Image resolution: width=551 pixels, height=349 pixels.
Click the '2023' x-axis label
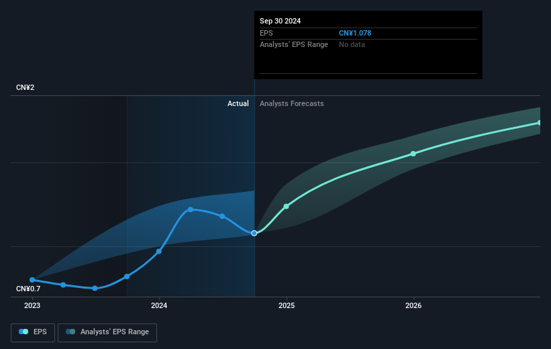[x=32, y=305]
